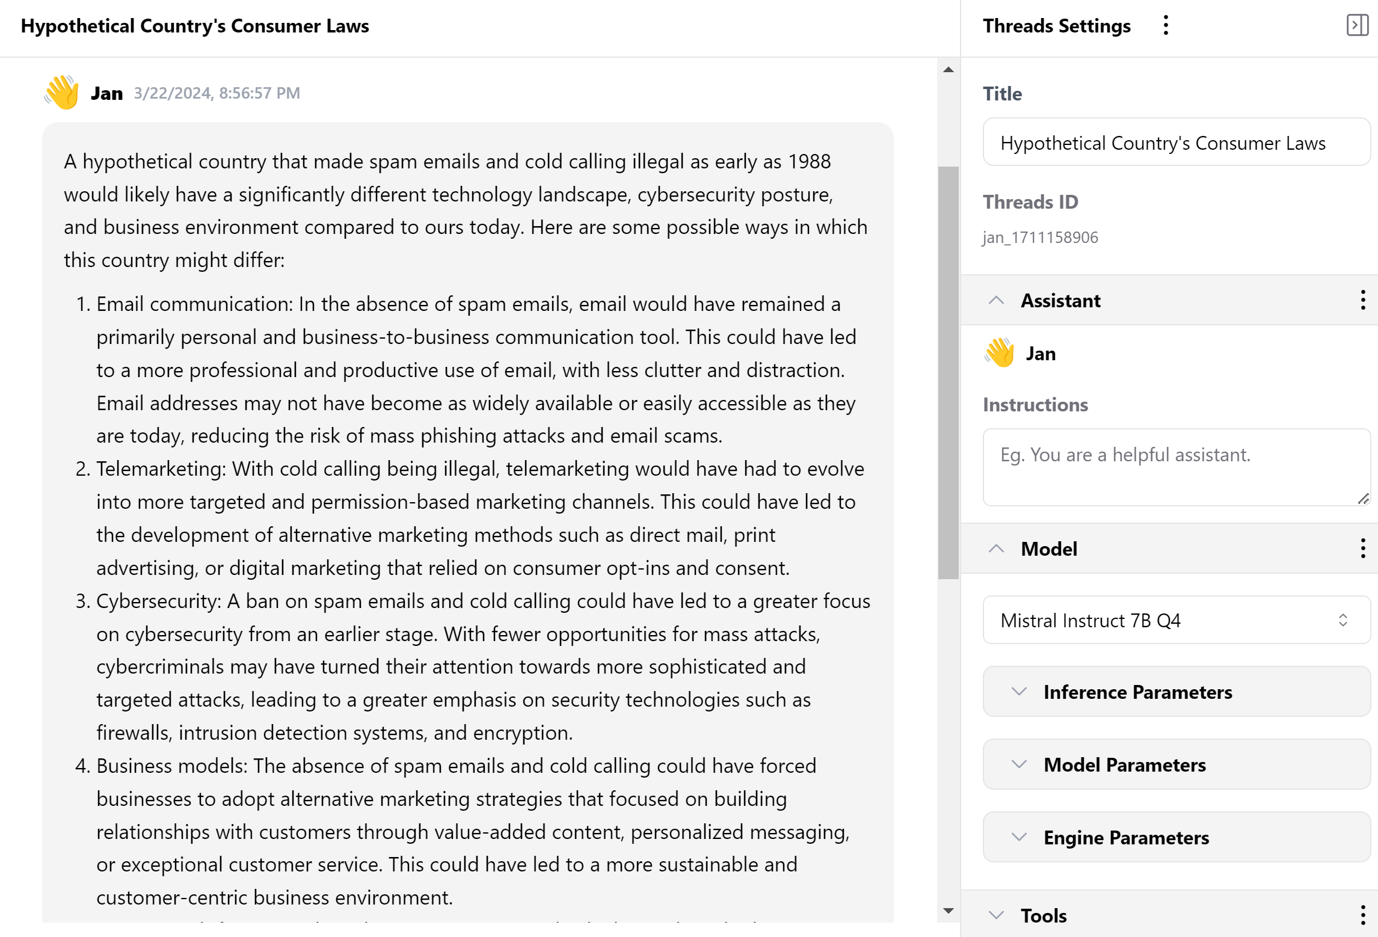Viewport: 1378px width, 937px height.
Task: Open Assistant section three-dot menu
Action: 1362,300
